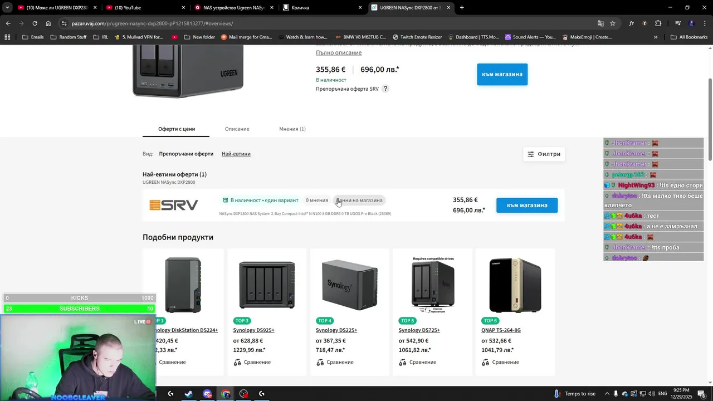Screen dimensions: 713x401
Task: Open the QNAP TS-264-8G product link
Action: point(501,330)
